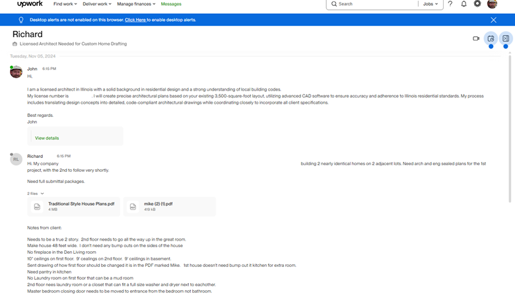Open the View details link

47,138
